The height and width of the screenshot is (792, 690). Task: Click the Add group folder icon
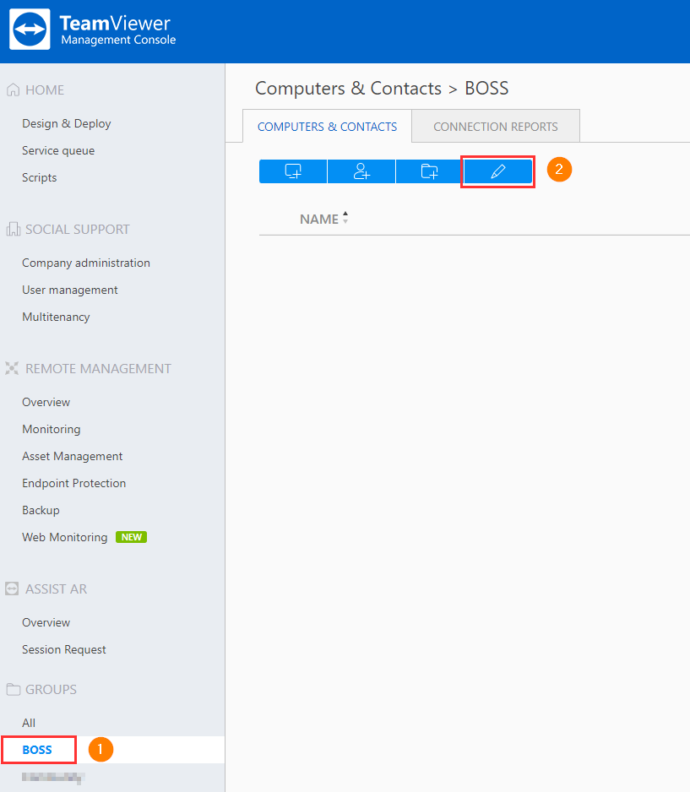coord(429,171)
